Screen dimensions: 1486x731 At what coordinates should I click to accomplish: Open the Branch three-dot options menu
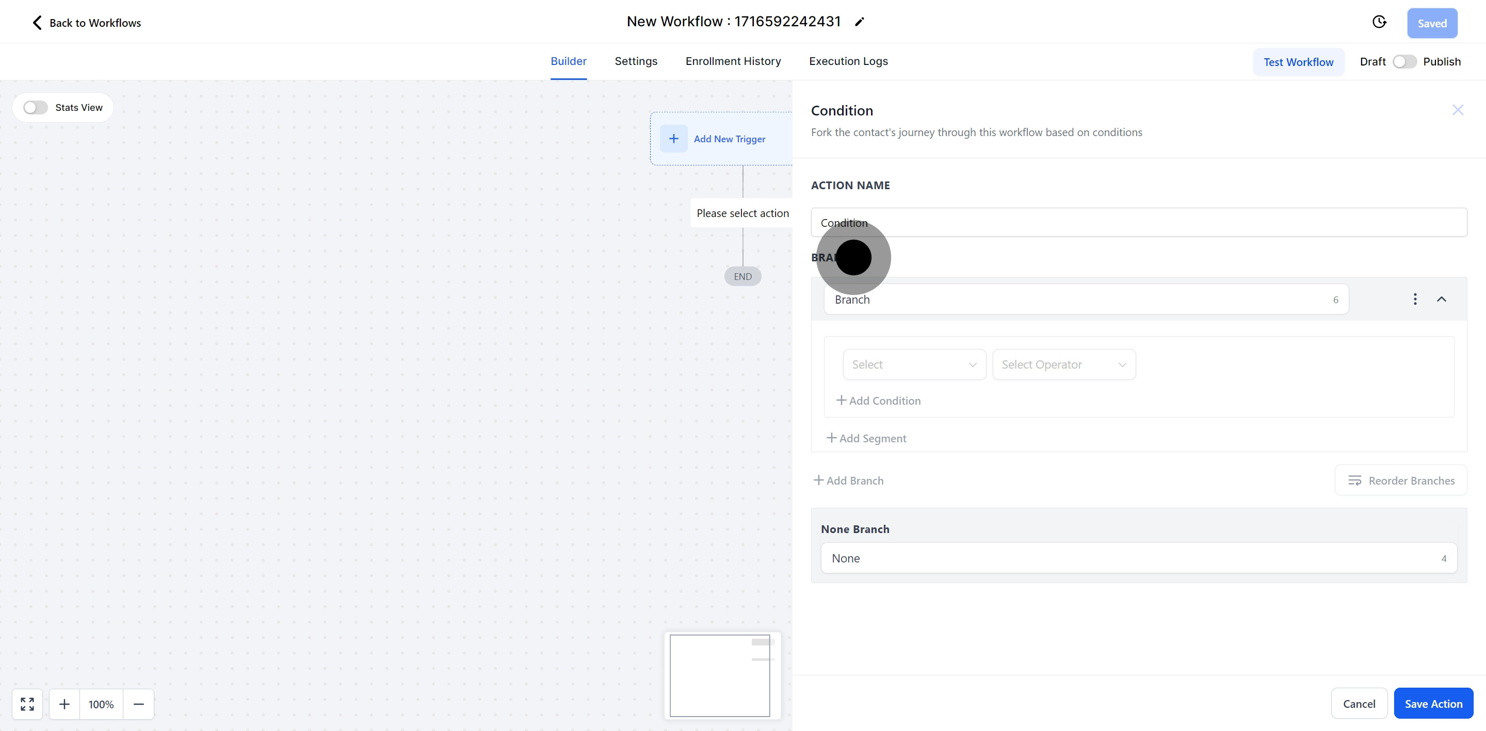pyautogui.click(x=1414, y=298)
